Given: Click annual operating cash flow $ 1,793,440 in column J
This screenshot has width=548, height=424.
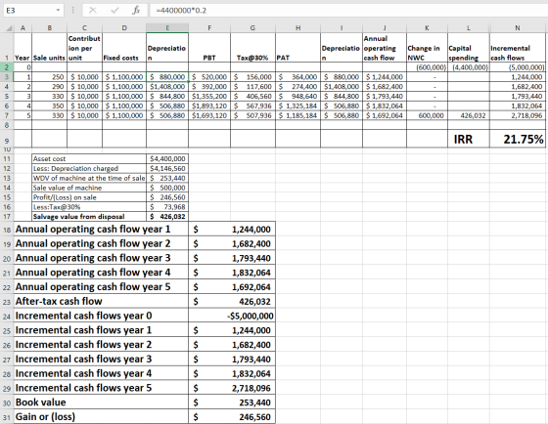Looking at the screenshot, I should (x=384, y=97).
